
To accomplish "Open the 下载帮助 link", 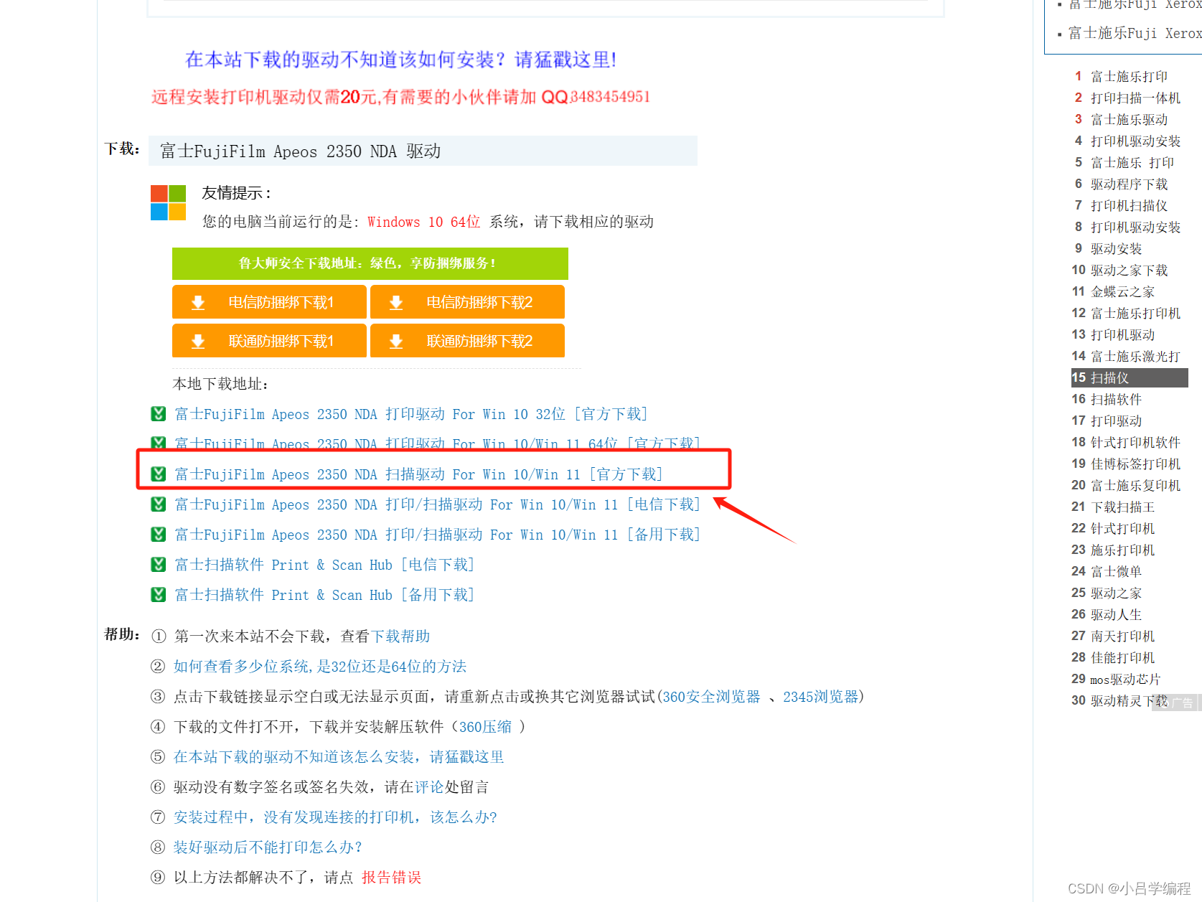I will coord(400,636).
